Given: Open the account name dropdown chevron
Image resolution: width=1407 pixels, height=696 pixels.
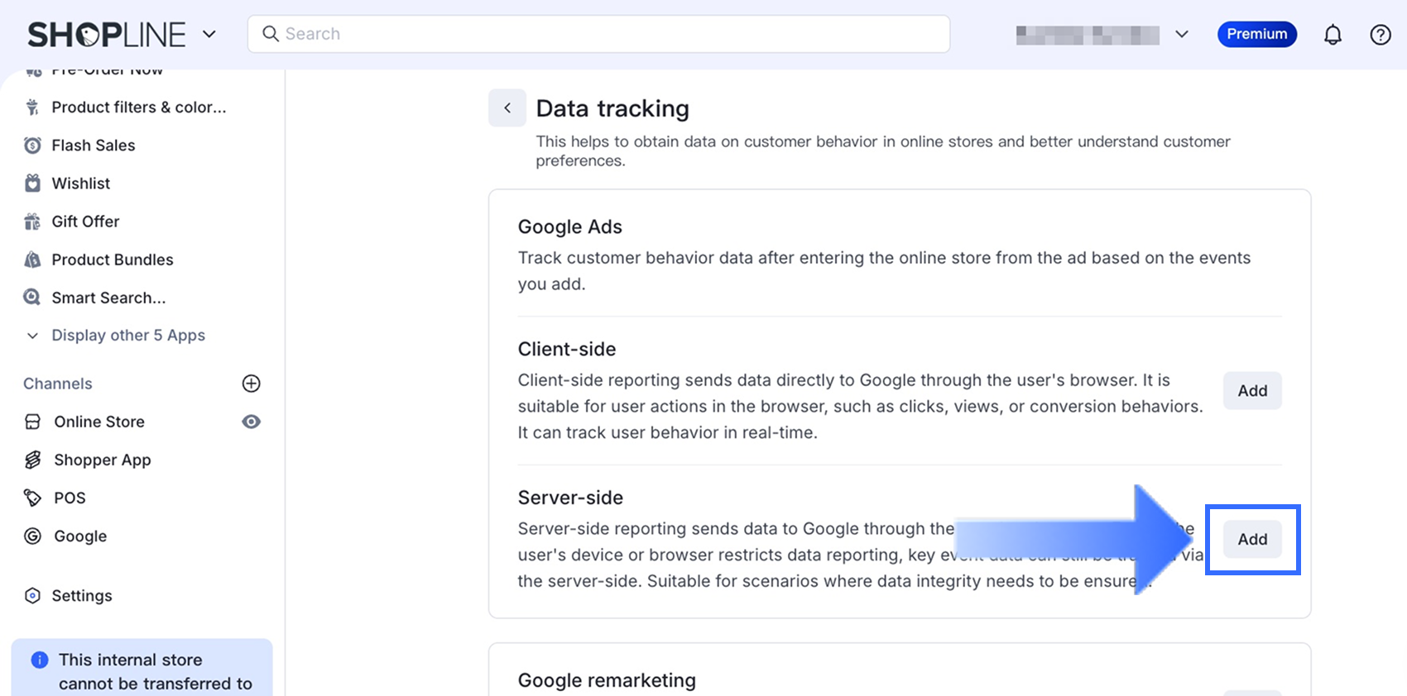Looking at the screenshot, I should click(1182, 35).
